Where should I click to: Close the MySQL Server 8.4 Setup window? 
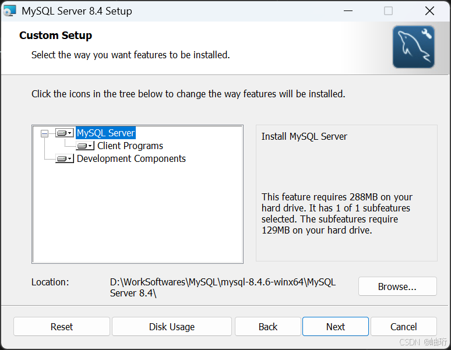(x=429, y=11)
